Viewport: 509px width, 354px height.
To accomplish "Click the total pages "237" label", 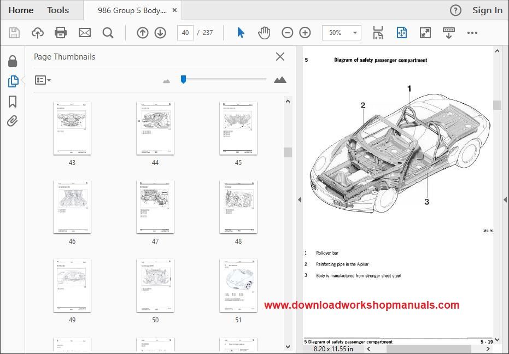I will 208,33.
